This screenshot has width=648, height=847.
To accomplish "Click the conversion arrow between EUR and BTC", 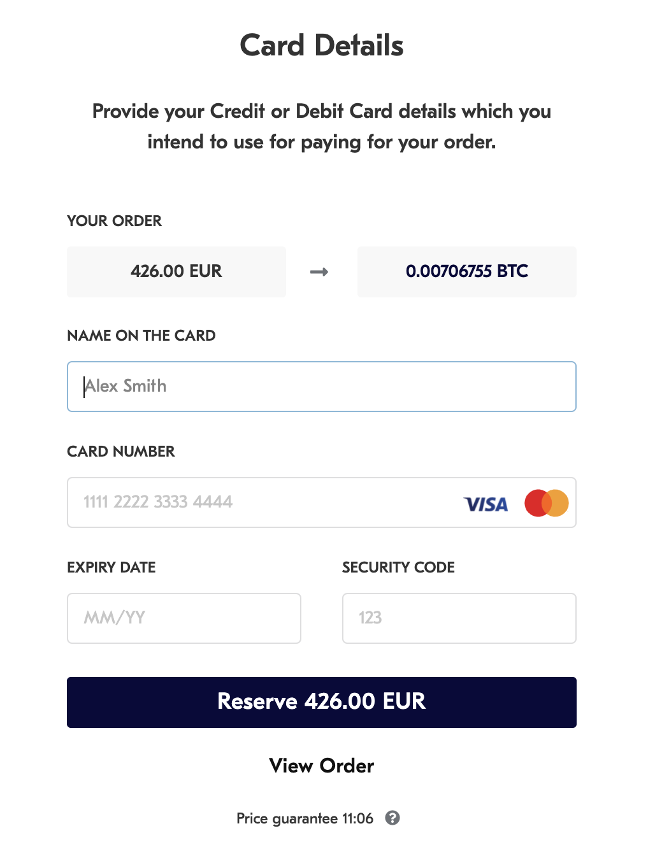I will coord(319,272).
